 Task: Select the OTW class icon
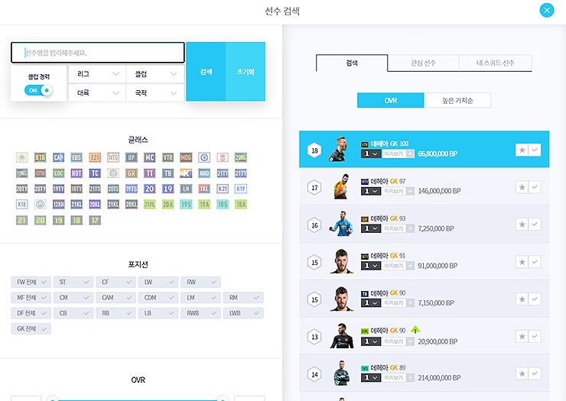pyautogui.click(x=40, y=173)
